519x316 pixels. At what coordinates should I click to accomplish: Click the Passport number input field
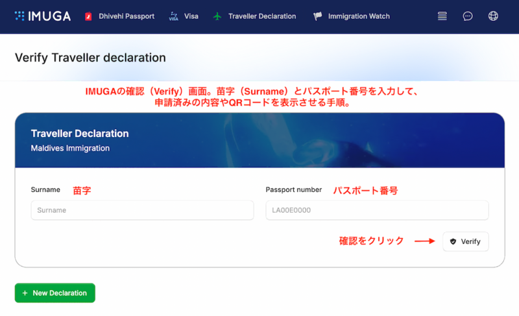pyautogui.click(x=377, y=210)
